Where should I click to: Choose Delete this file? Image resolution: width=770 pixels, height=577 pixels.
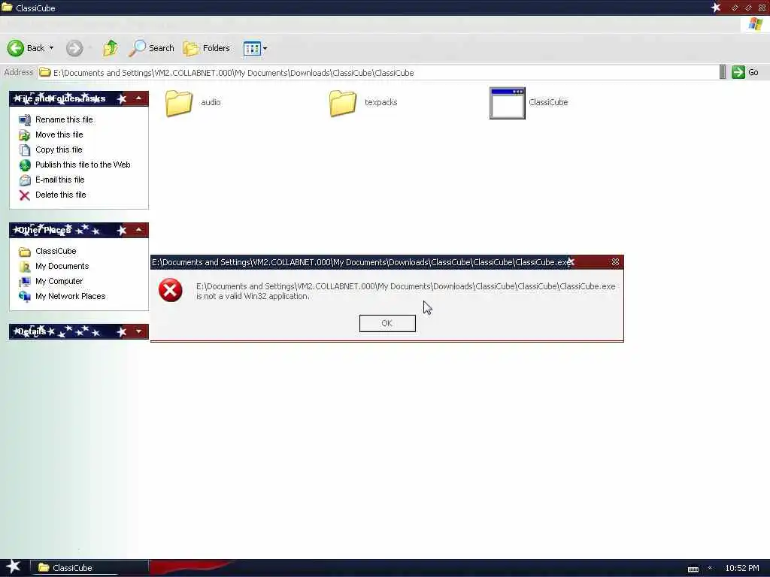(60, 195)
